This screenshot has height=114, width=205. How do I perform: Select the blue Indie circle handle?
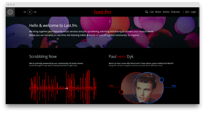click(162, 80)
